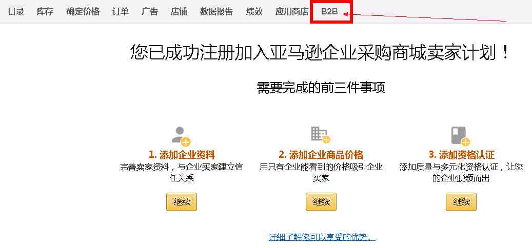Image resolution: width=532 pixels, height=248 pixels.
Task: Click the 3. 添加资格认证 heading
Action: 462,155
